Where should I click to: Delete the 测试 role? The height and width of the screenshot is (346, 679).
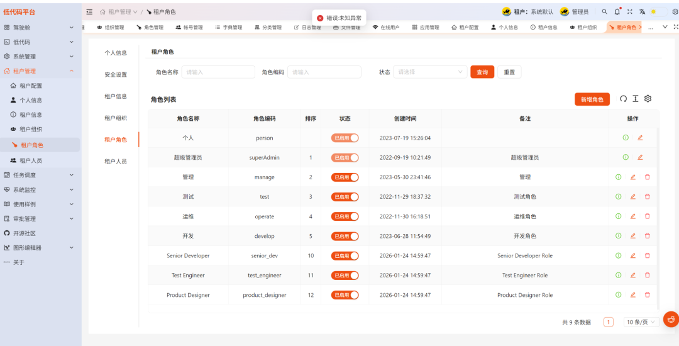pos(648,197)
